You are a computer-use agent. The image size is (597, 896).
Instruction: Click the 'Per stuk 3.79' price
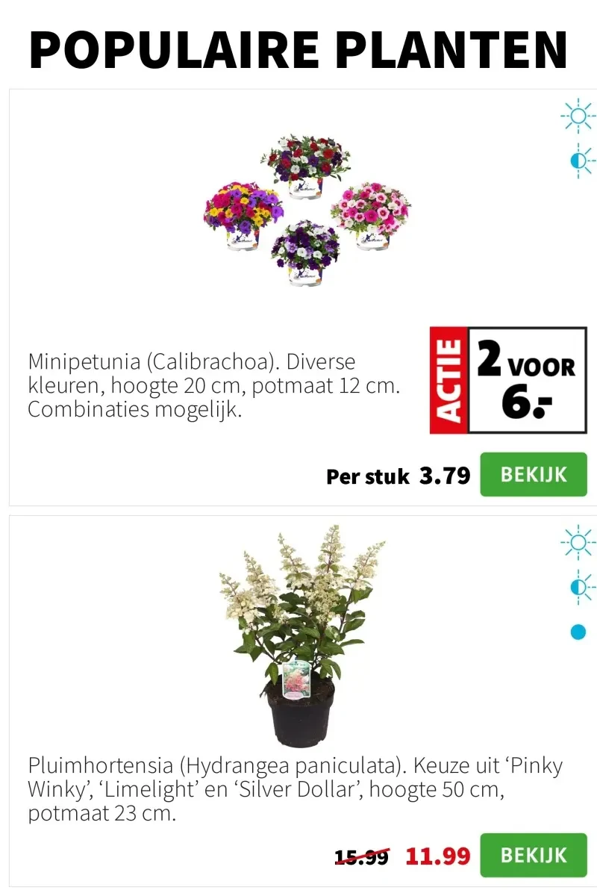(398, 476)
